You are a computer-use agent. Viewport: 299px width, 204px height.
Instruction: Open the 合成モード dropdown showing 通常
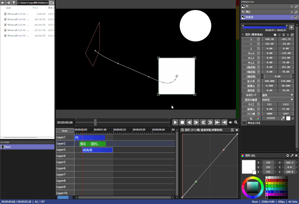click(x=277, y=95)
